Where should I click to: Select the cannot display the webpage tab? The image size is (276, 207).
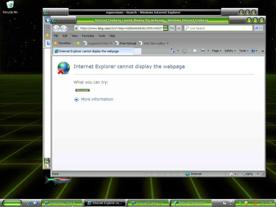[93, 51]
